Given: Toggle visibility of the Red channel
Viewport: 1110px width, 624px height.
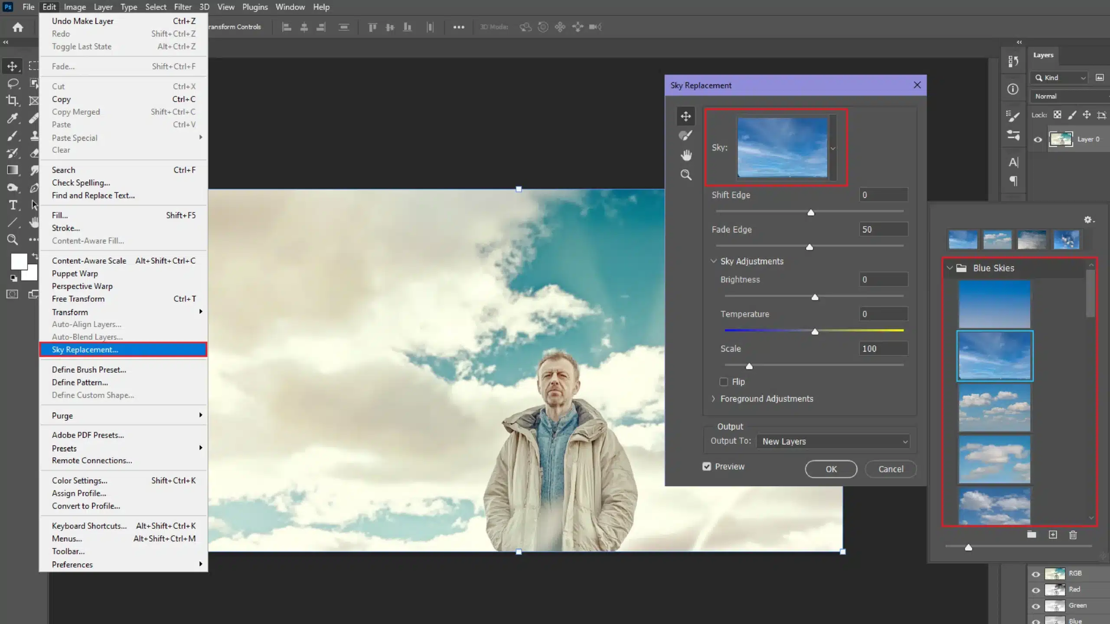Looking at the screenshot, I should (x=1036, y=590).
